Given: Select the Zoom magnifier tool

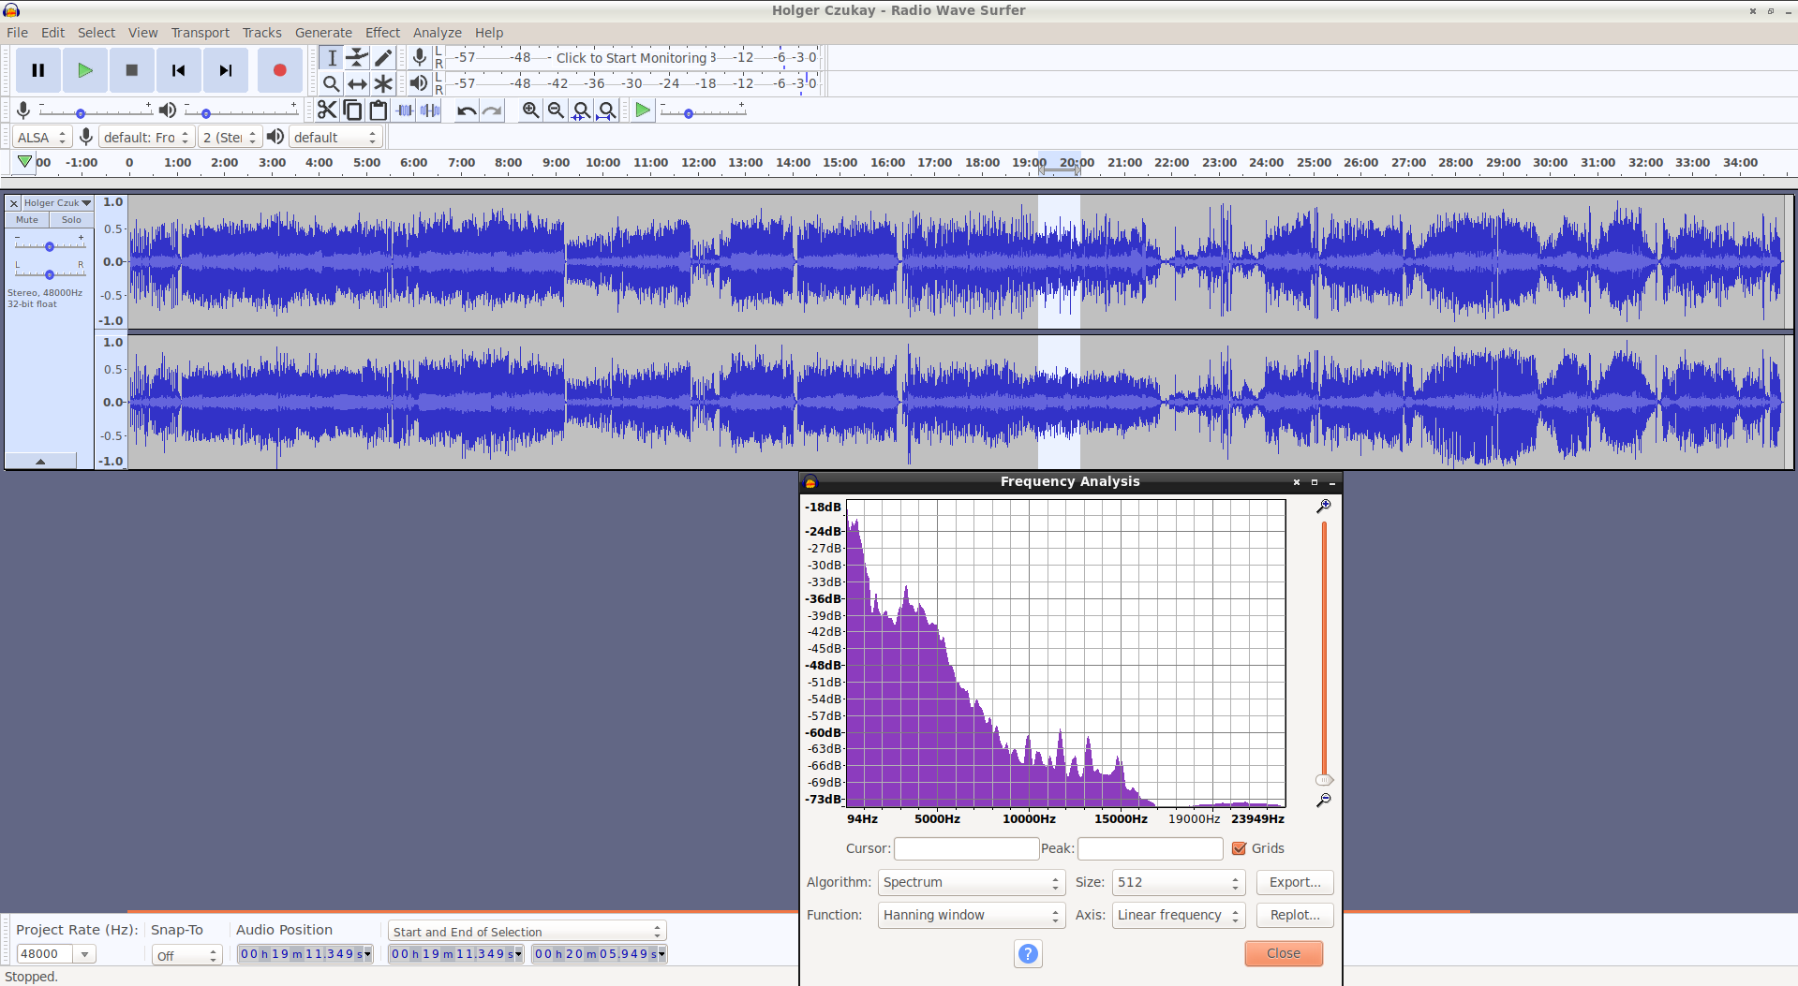Looking at the screenshot, I should tap(331, 83).
